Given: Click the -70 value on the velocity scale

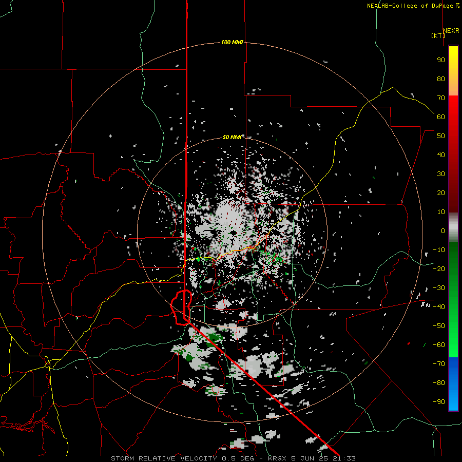Looking at the screenshot, I should click(439, 364).
